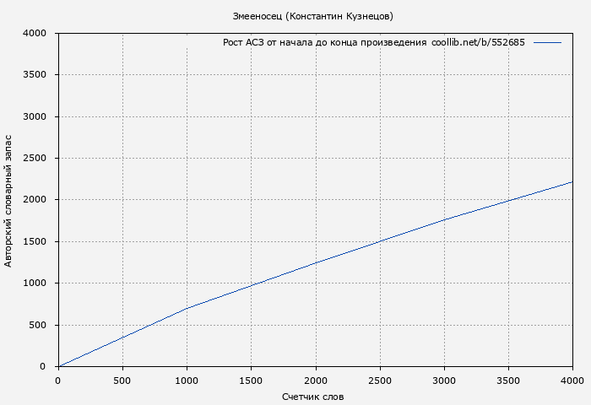Select the 3000 tick on the horizontal axis
The height and width of the screenshot is (405, 591).
(443, 381)
